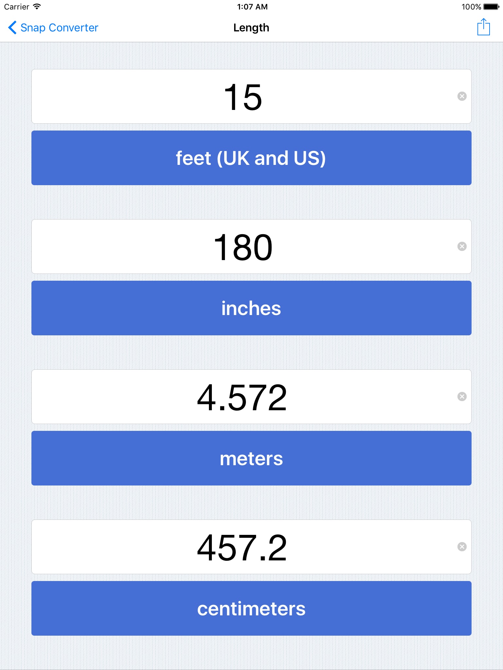Go back to Snap Converter

pos(59,28)
